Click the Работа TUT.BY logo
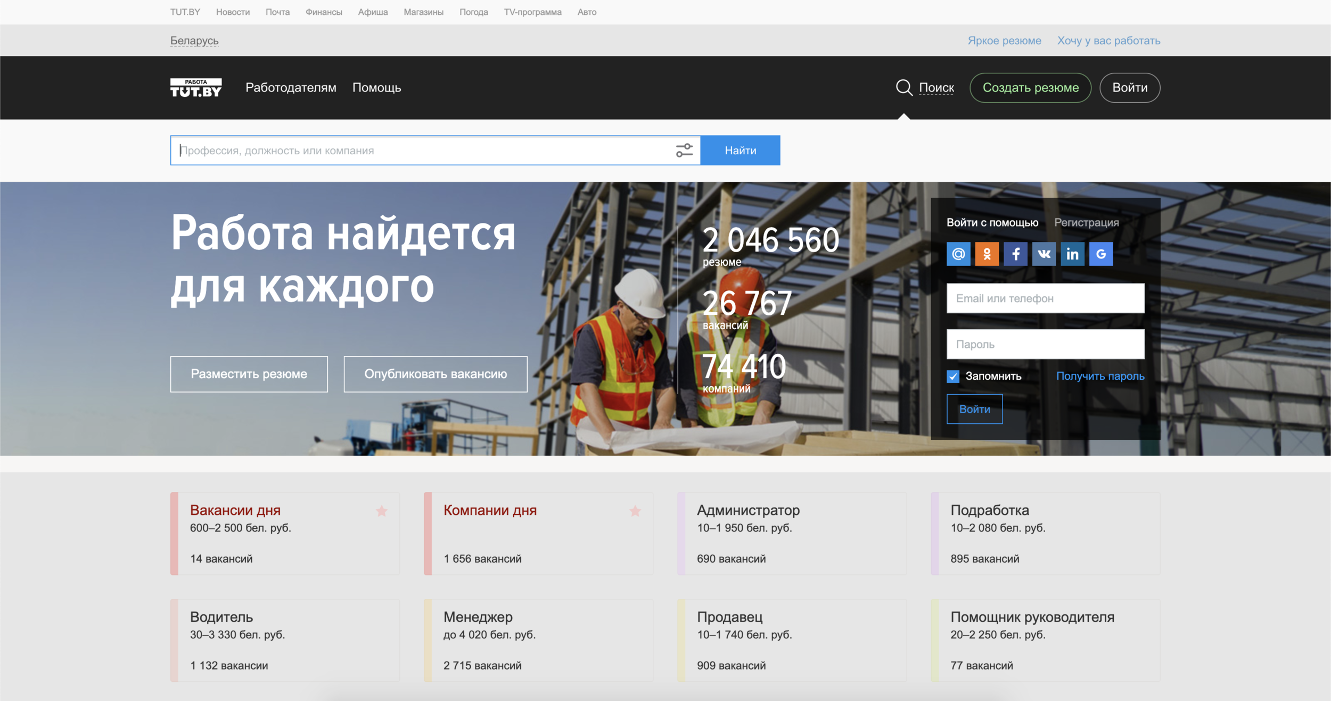The width and height of the screenshot is (1331, 701). pyautogui.click(x=196, y=88)
